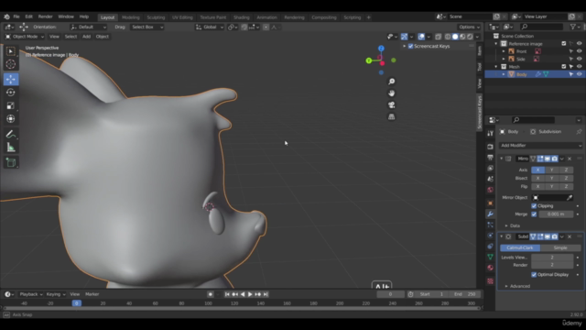
Task: Activate the 3D Cursor tool
Action: tap(10, 64)
